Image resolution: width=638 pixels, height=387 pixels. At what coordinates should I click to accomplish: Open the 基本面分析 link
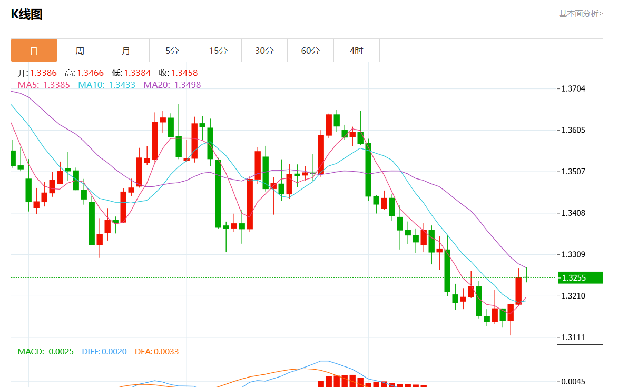click(x=581, y=14)
